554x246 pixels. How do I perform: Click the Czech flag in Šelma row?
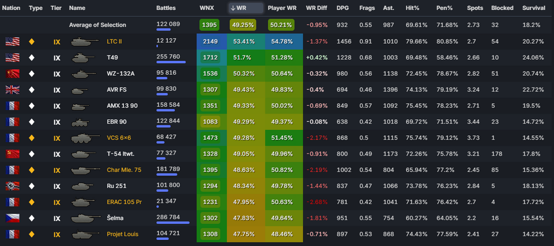(12, 218)
